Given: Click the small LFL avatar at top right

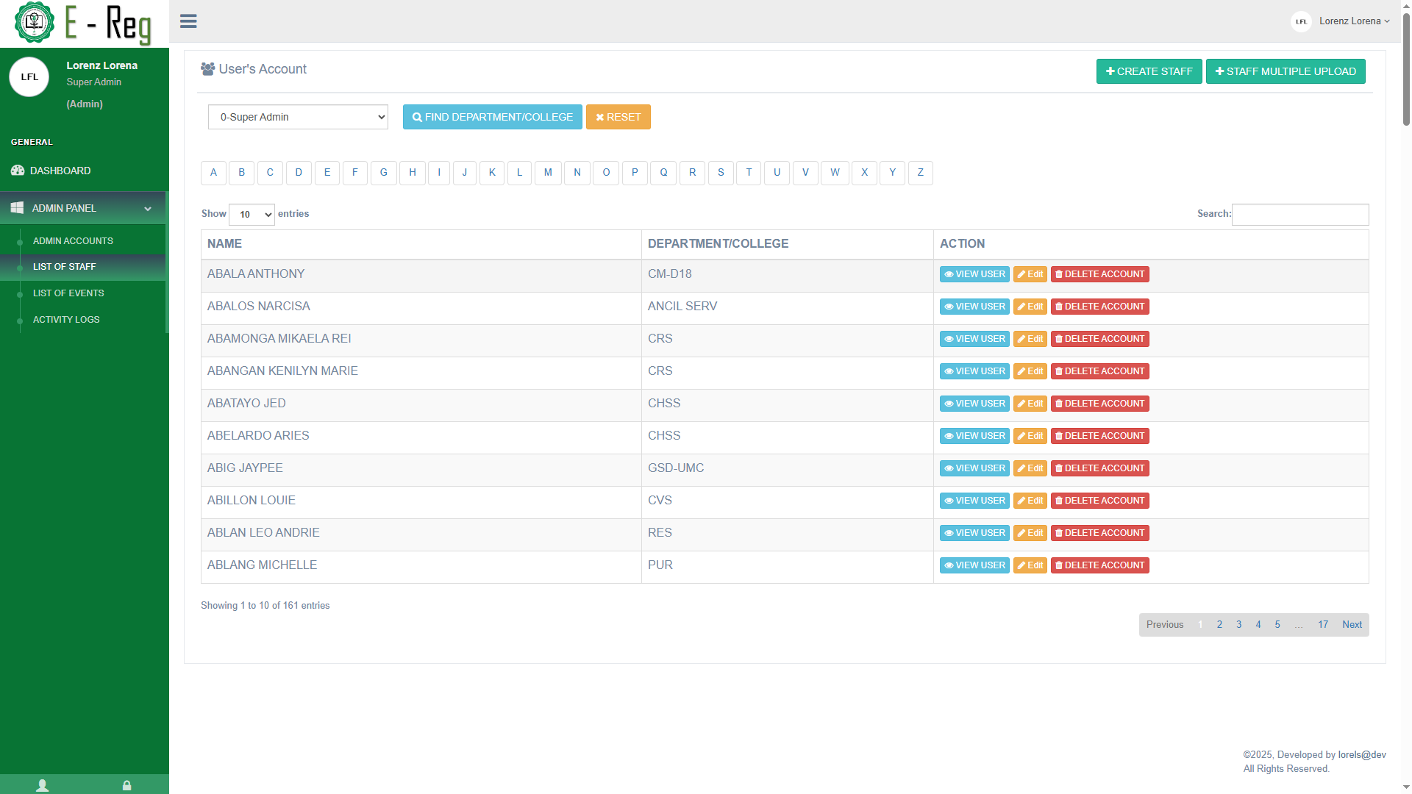Looking at the screenshot, I should click(x=1301, y=21).
